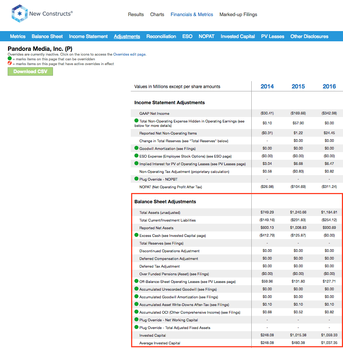Switch to the Balance Sheet tab
Screen dimensions: 343x348
point(47,37)
